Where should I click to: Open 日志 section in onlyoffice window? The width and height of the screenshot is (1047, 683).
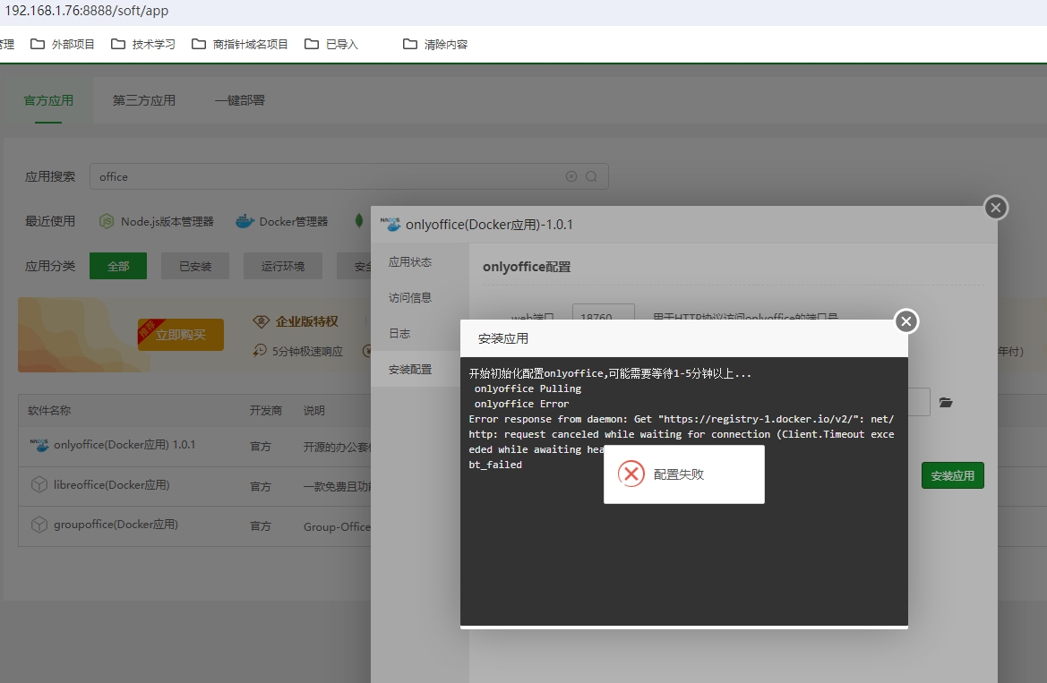click(x=399, y=333)
